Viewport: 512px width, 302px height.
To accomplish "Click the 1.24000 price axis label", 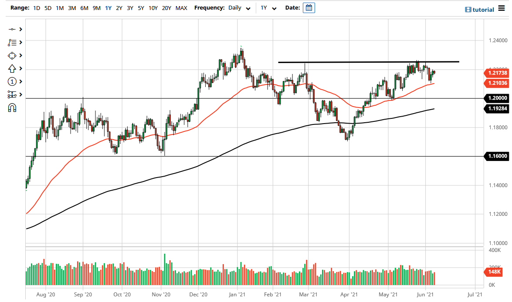I will (498, 40).
